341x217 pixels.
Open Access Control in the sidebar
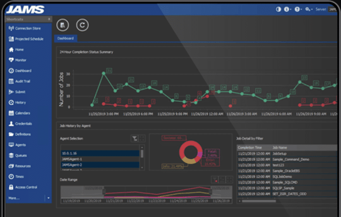point(26,187)
